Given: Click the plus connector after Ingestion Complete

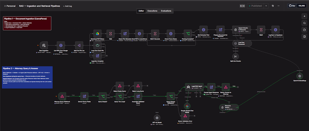Looking at the screenshot, I should (107, 56).
